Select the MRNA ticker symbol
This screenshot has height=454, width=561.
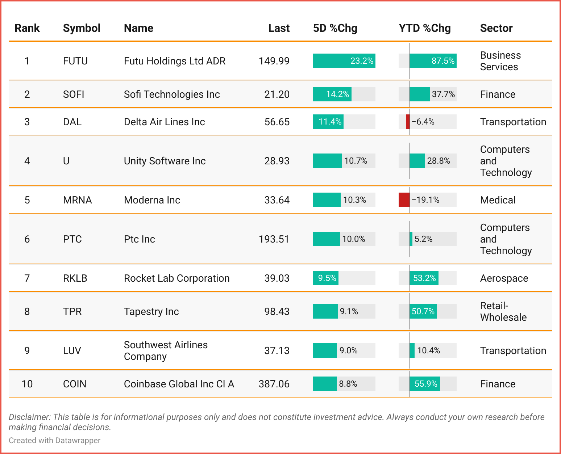pyautogui.click(x=77, y=200)
